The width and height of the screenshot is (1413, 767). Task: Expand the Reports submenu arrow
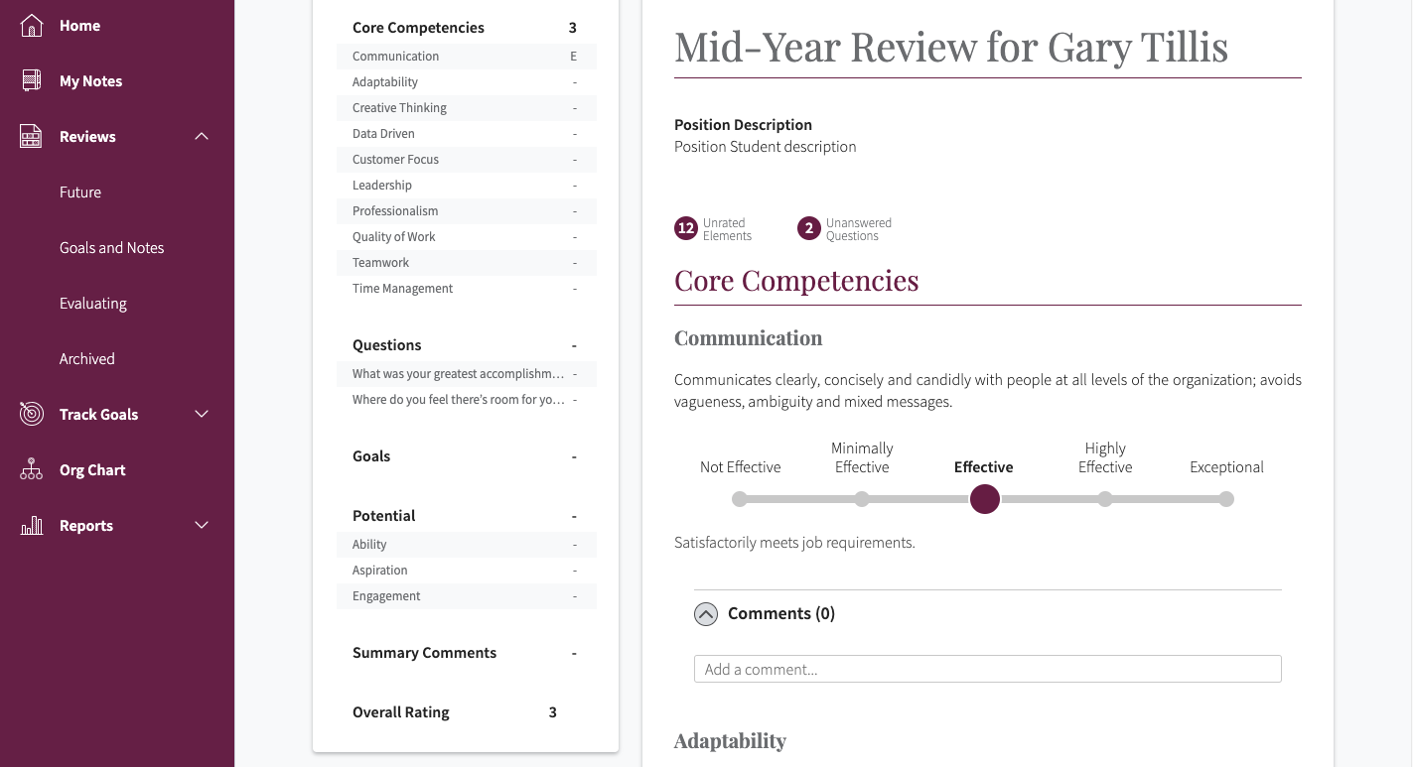point(202,526)
